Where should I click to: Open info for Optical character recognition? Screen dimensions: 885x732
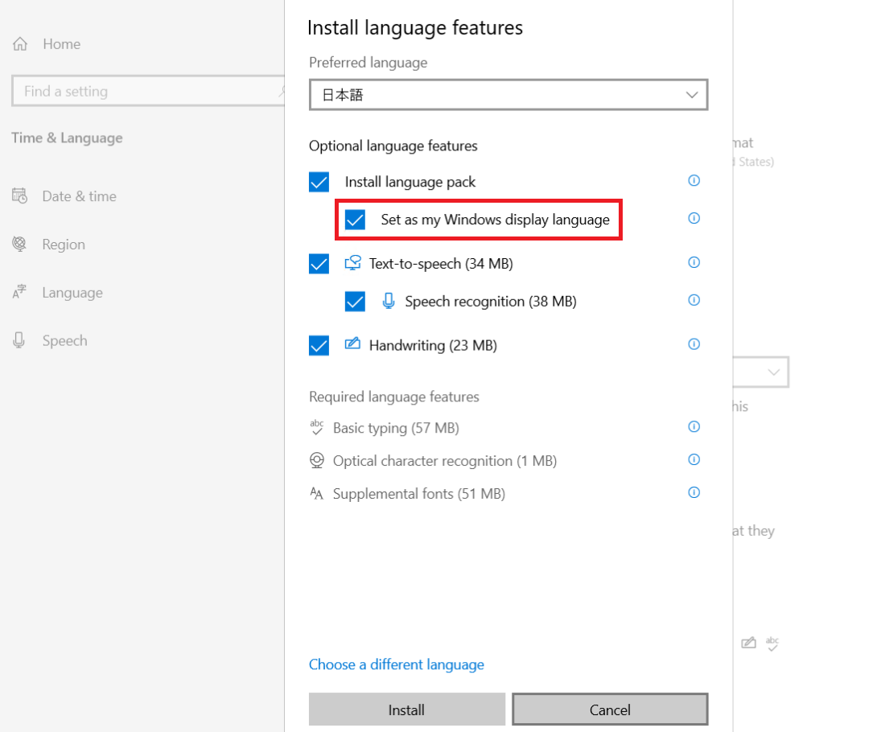(694, 459)
